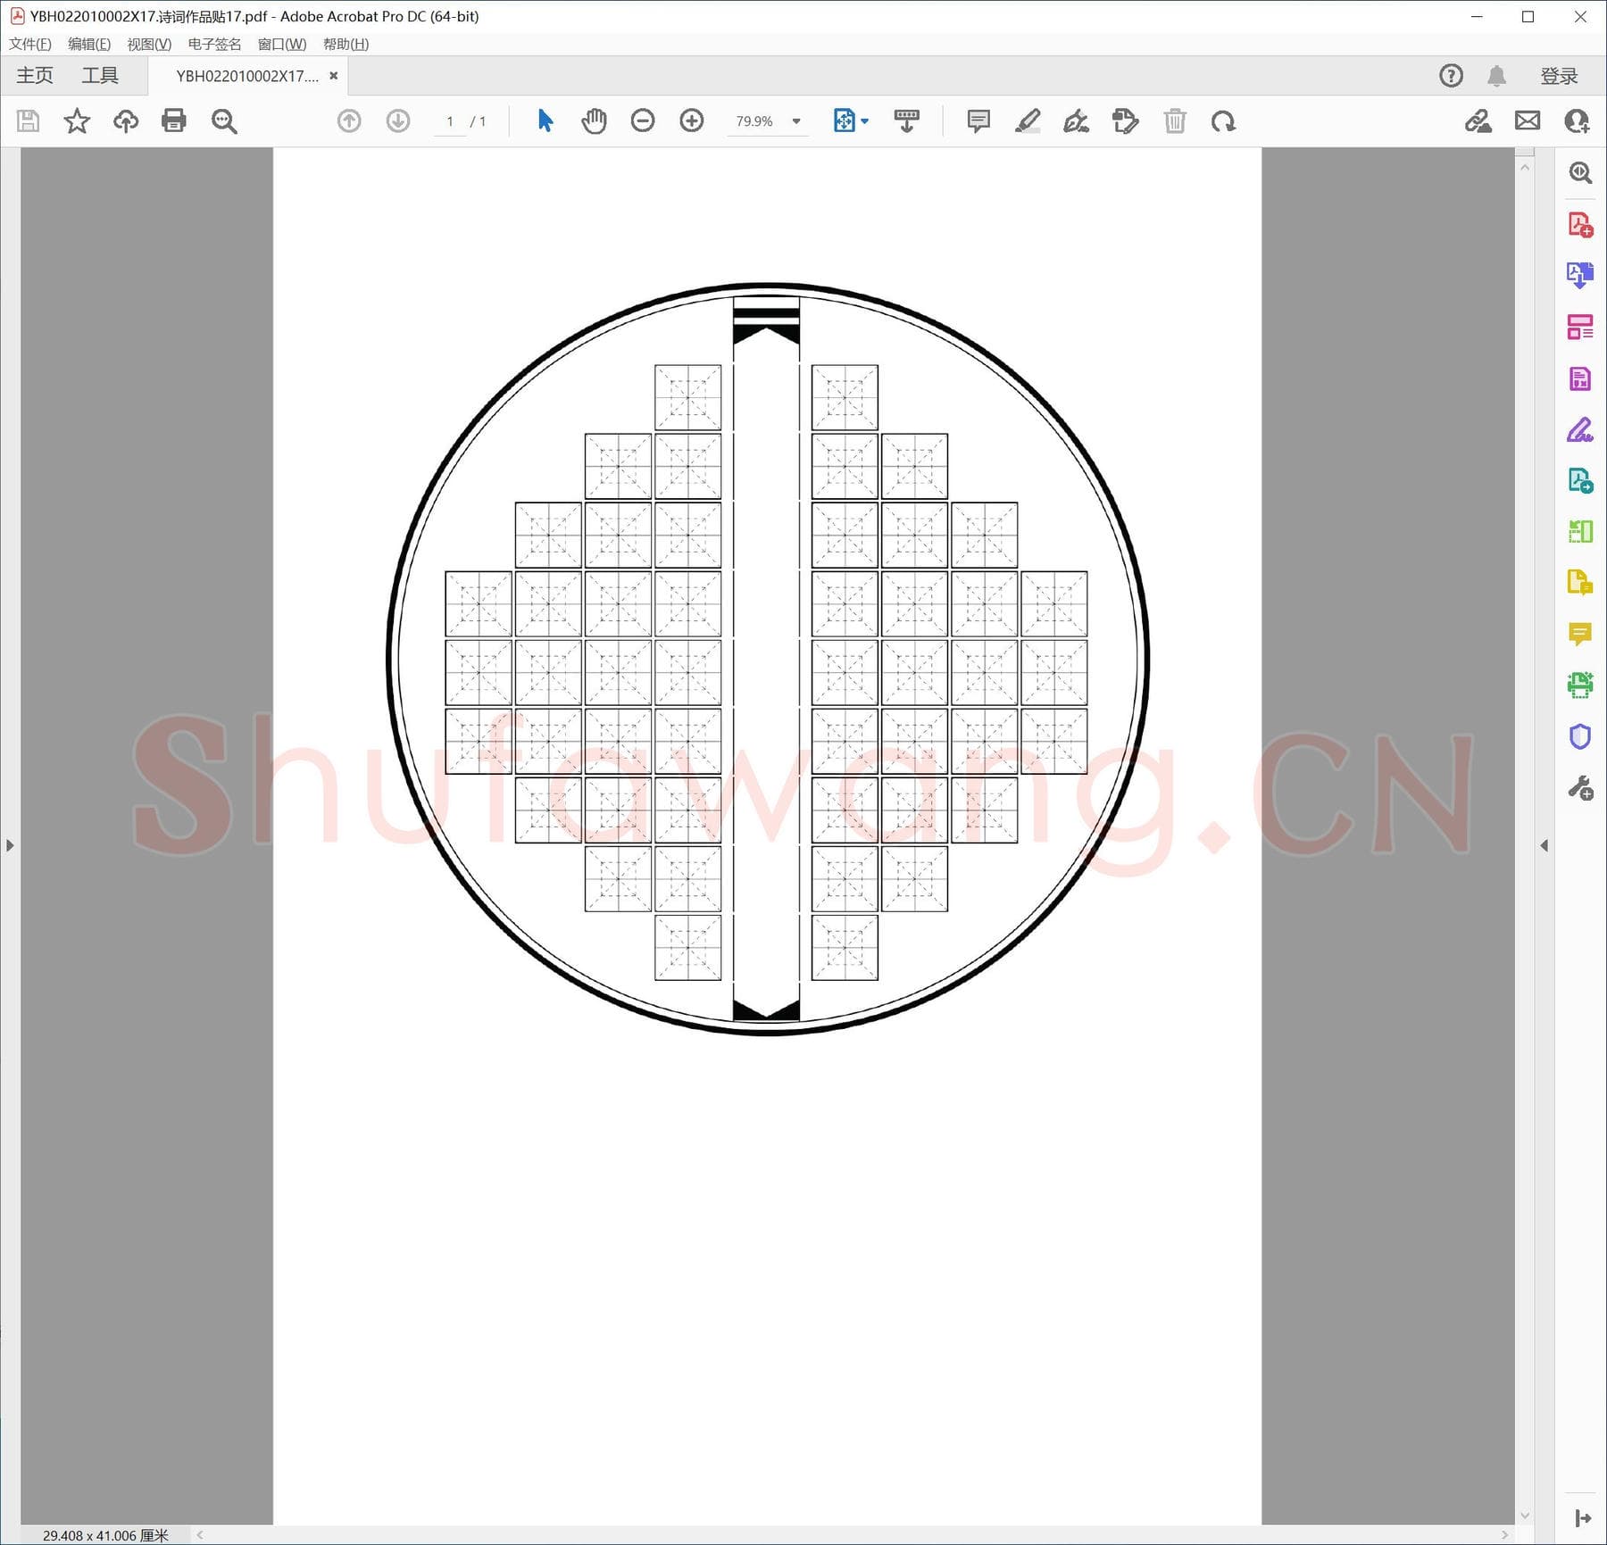This screenshot has height=1545, width=1607.
Task: Collapse the right tools pane
Action: [1544, 844]
